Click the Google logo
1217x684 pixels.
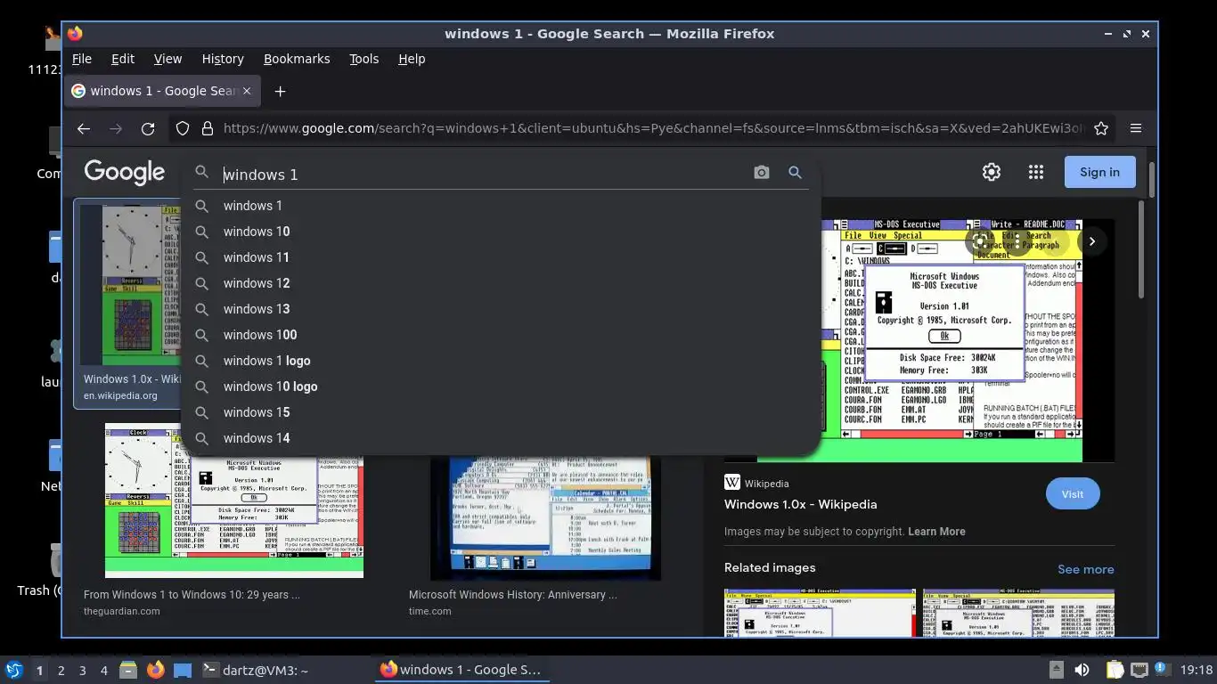pos(125,173)
